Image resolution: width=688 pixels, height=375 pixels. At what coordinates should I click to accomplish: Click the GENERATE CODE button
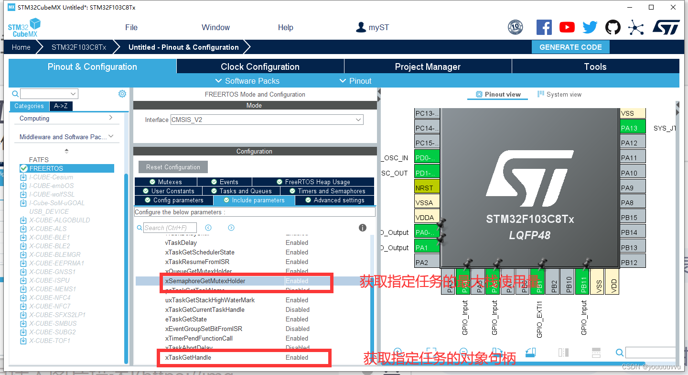(x=570, y=47)
